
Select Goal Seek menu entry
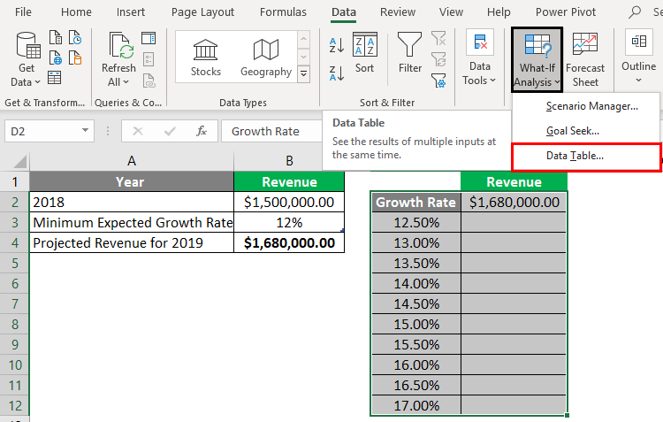click(573, 130)
